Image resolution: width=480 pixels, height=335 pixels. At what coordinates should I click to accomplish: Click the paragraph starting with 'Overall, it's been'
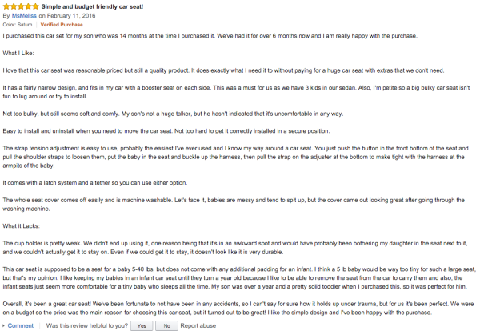238,309
